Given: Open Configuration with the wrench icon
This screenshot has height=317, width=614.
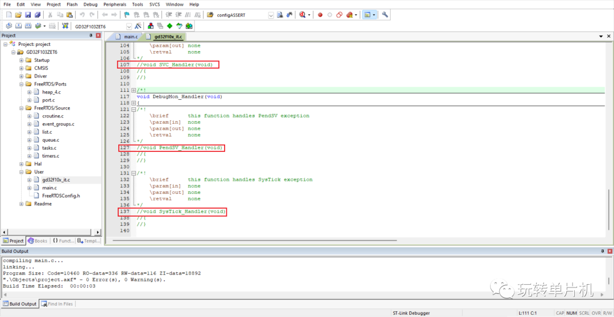Looking at the screenshot, I should pos(385,15).
